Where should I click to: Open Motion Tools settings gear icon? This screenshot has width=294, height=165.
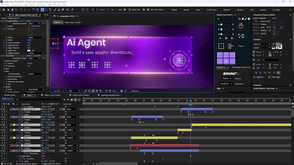pyautogui.click(x=249, y=19)
